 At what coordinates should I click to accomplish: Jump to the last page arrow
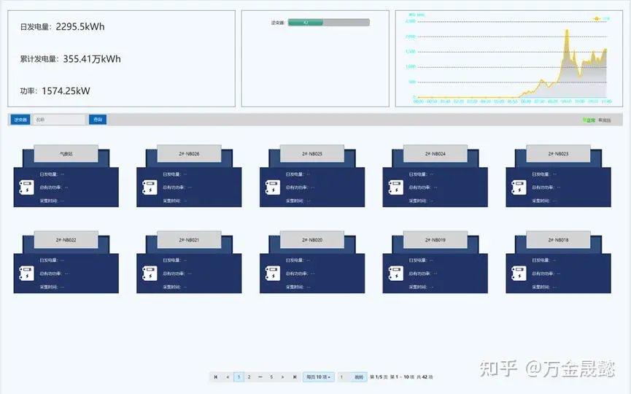[x=294, y=377]
